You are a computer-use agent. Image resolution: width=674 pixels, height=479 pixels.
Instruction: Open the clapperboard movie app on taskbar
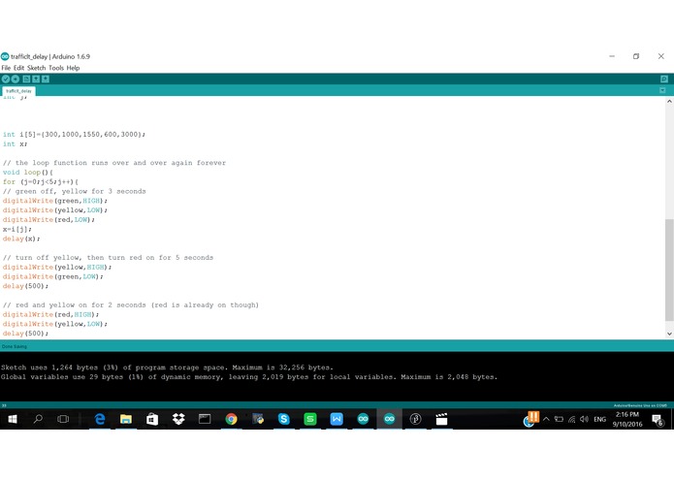[442, 419]
